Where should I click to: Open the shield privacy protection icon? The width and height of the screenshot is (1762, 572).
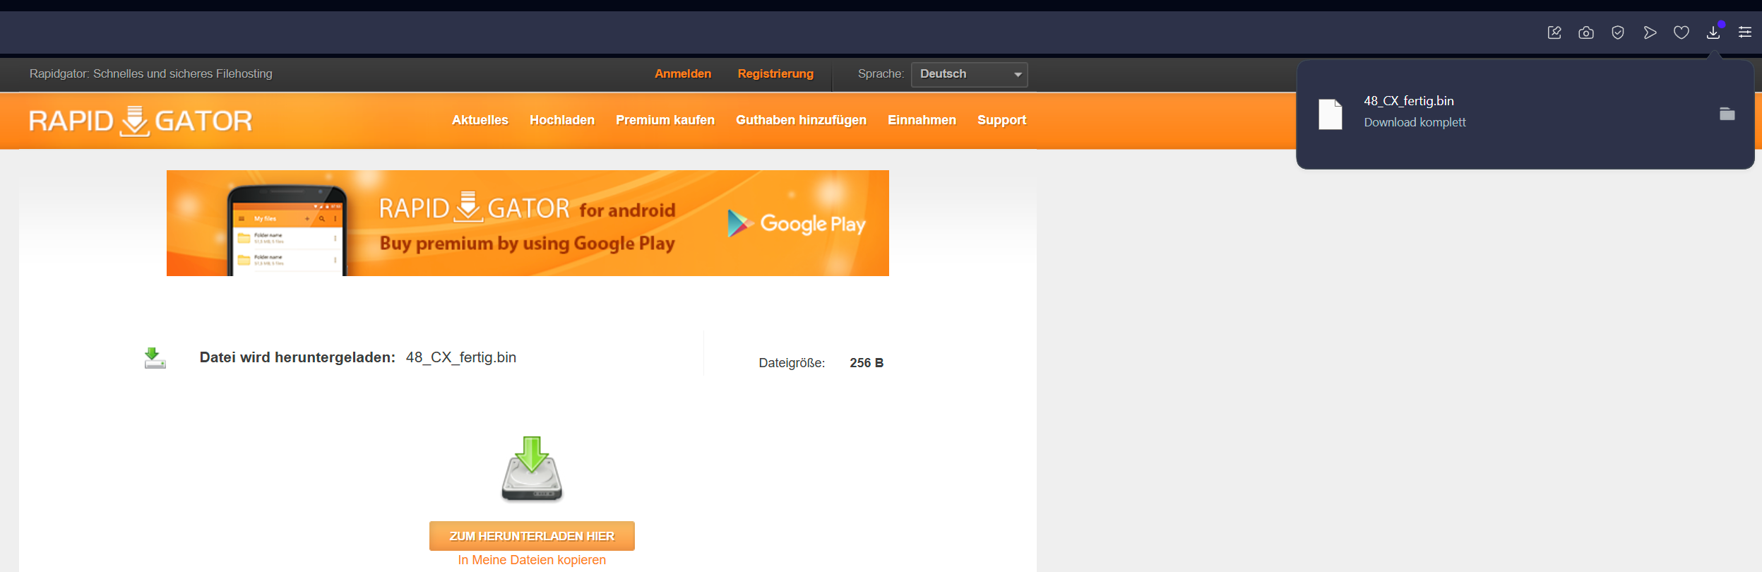(1618, 32)
